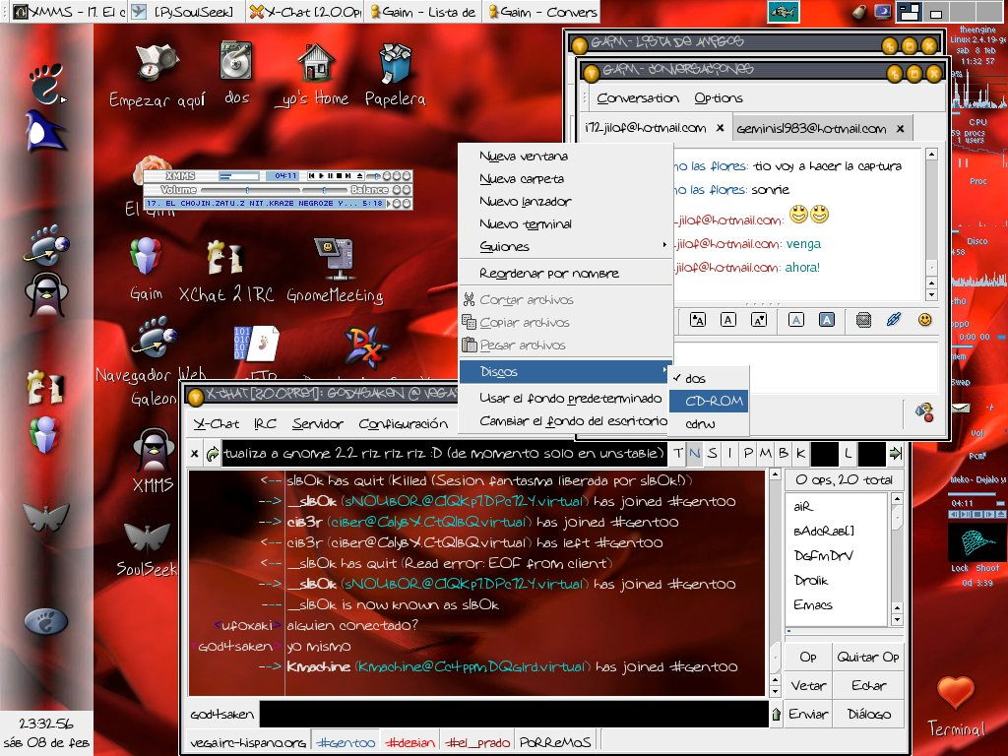The width and height of the screenshot is (1008, 756).
Task: Open the GNOME foot menu in side panel
Action: [46, 84]
